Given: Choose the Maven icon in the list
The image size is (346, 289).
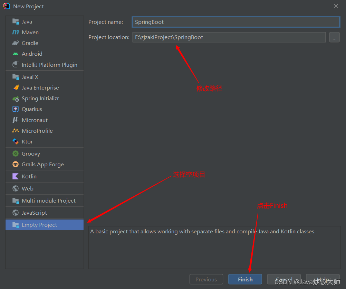Looking at the screenshot, I should [x=16, y=32].
